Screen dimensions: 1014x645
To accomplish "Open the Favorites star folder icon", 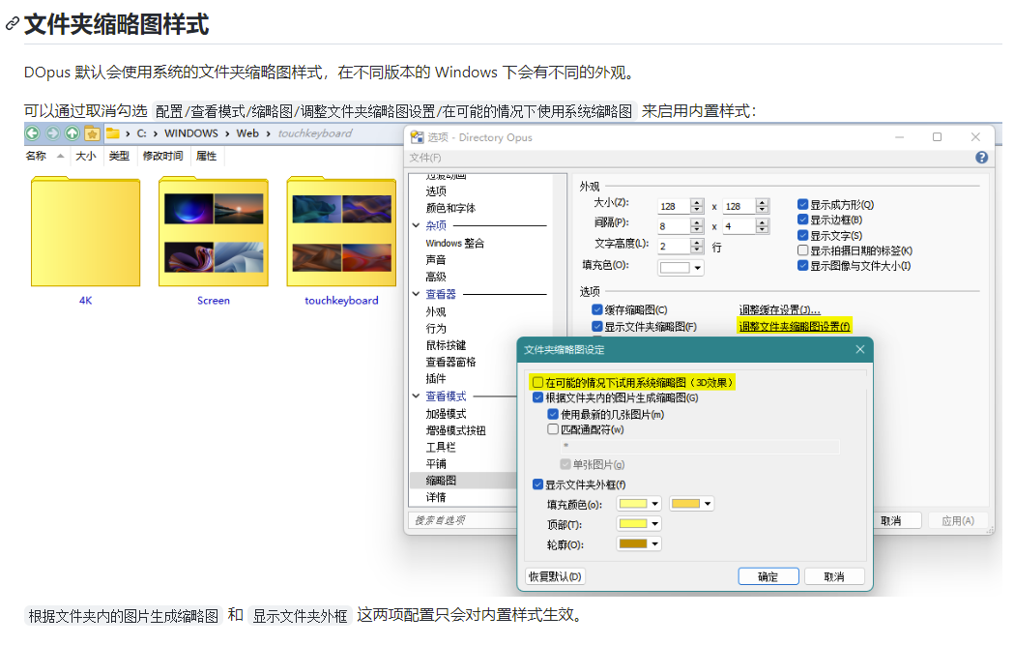I will coord(92,133).
